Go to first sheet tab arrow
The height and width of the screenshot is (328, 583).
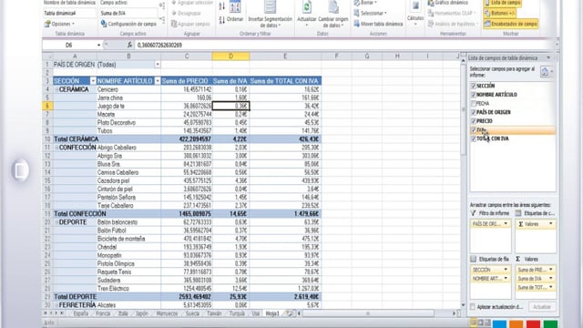pyautogui.click(x=46, y=313)
